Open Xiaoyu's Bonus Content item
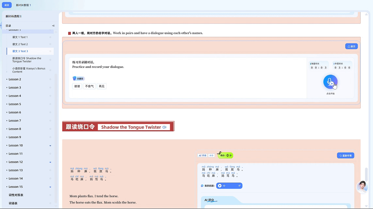 tap(29, 70)
